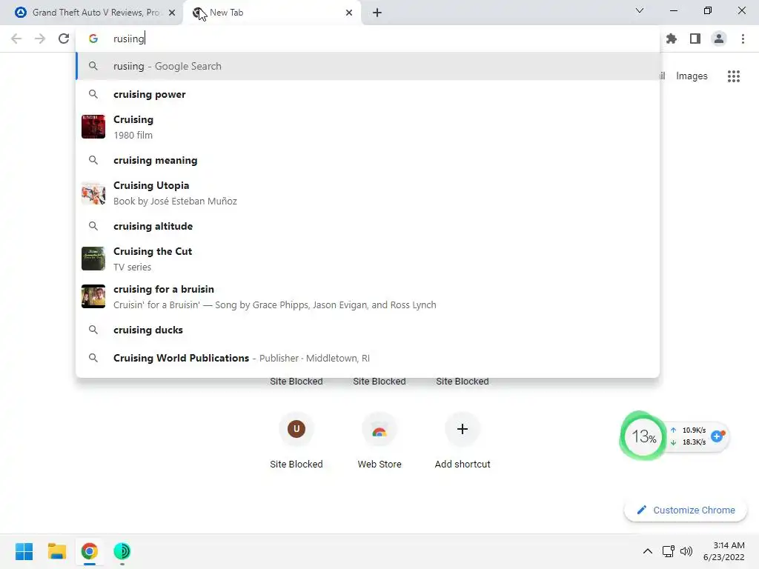Open the tab search dropdown chevron
The image size is (759, 569).
coord(640,10)
